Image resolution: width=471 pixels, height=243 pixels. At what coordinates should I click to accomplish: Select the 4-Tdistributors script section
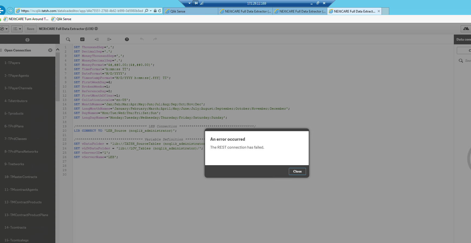(x=28, y=101)
